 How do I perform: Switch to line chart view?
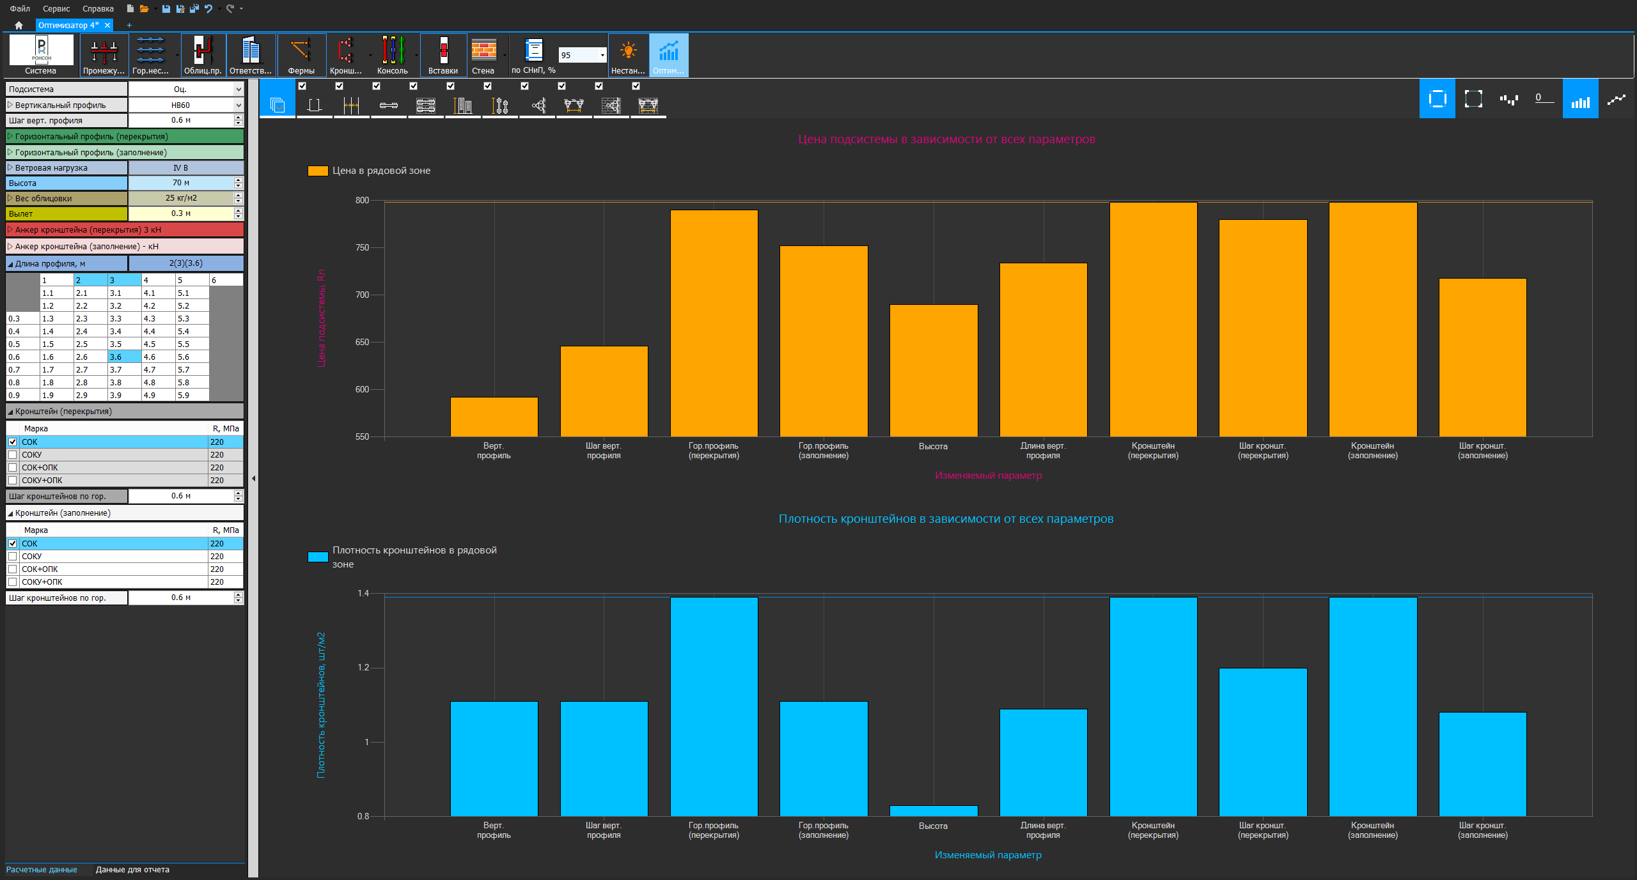click(1616, 99)
